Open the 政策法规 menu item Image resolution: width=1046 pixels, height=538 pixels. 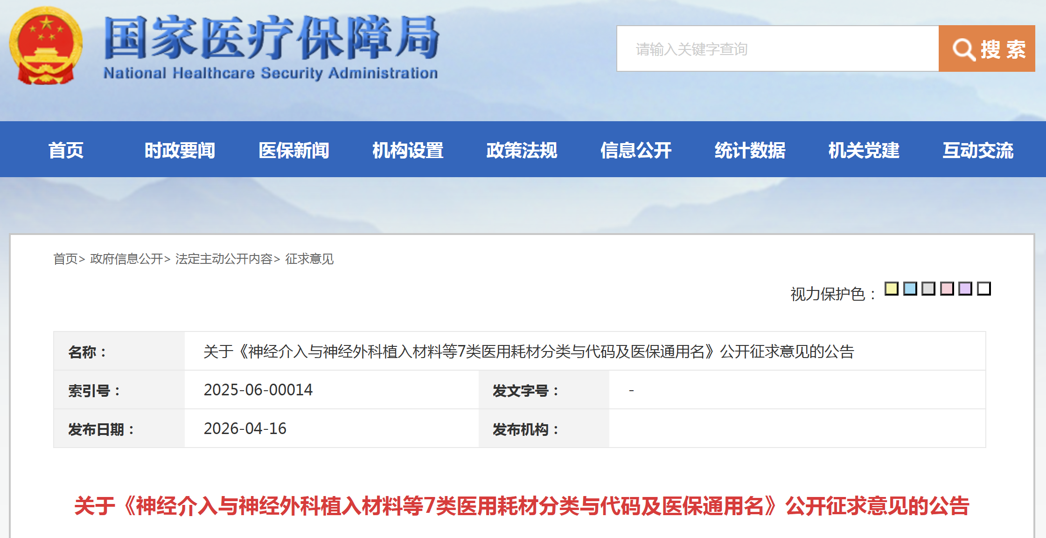pyautogui.click(x=521, y=150)
